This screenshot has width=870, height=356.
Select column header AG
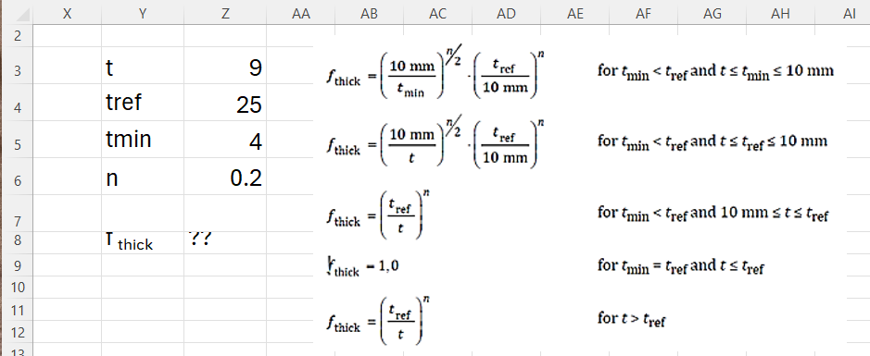[x=712, y=14]
